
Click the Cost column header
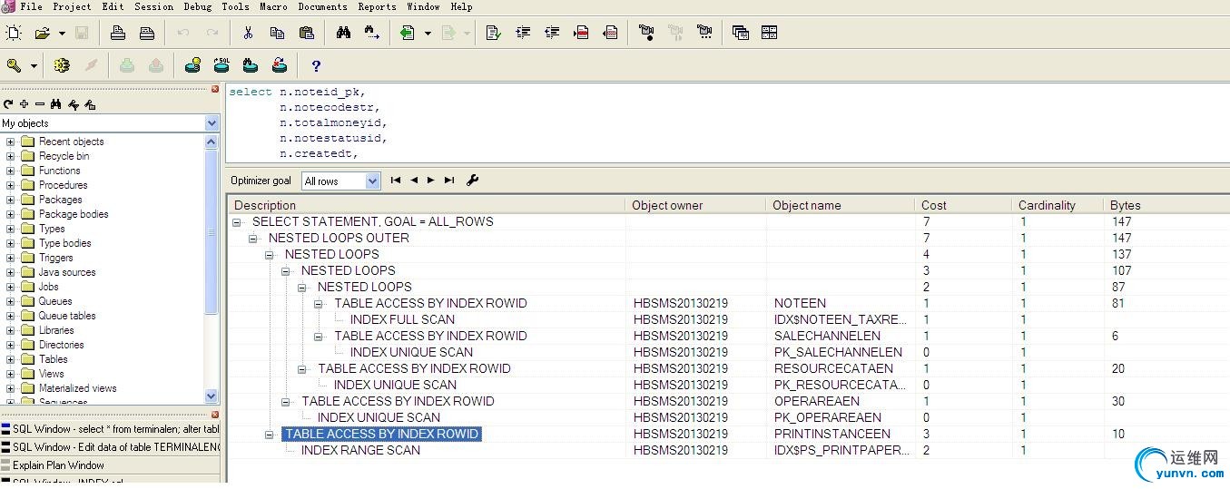pyautogui.click(x=963, y=205)
